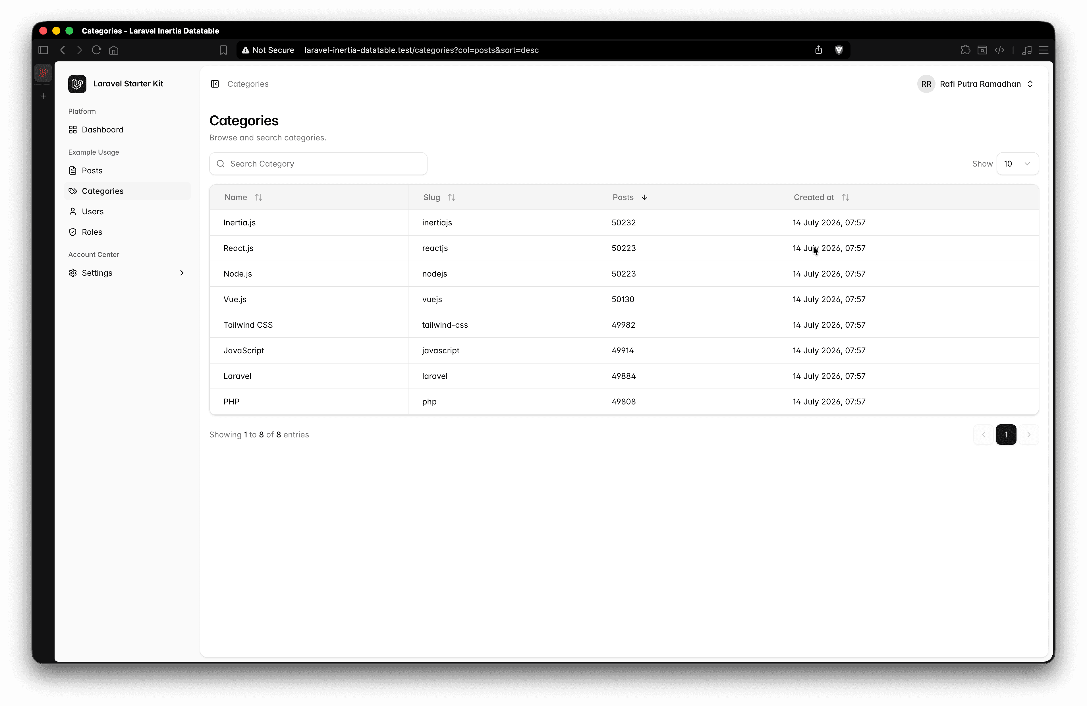Click the RR user avatar
The width and height of the screenshot is (1087, 706).
click(x=926, y=84)
